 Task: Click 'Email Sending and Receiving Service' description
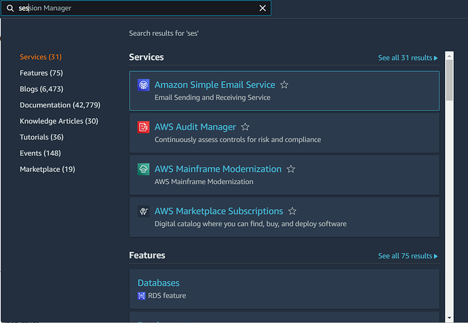[x=212, y=97]
